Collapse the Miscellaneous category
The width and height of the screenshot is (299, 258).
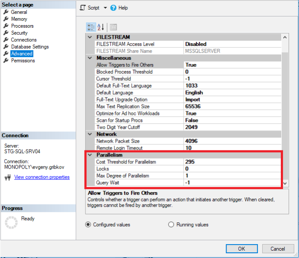[x=90, y=58]
